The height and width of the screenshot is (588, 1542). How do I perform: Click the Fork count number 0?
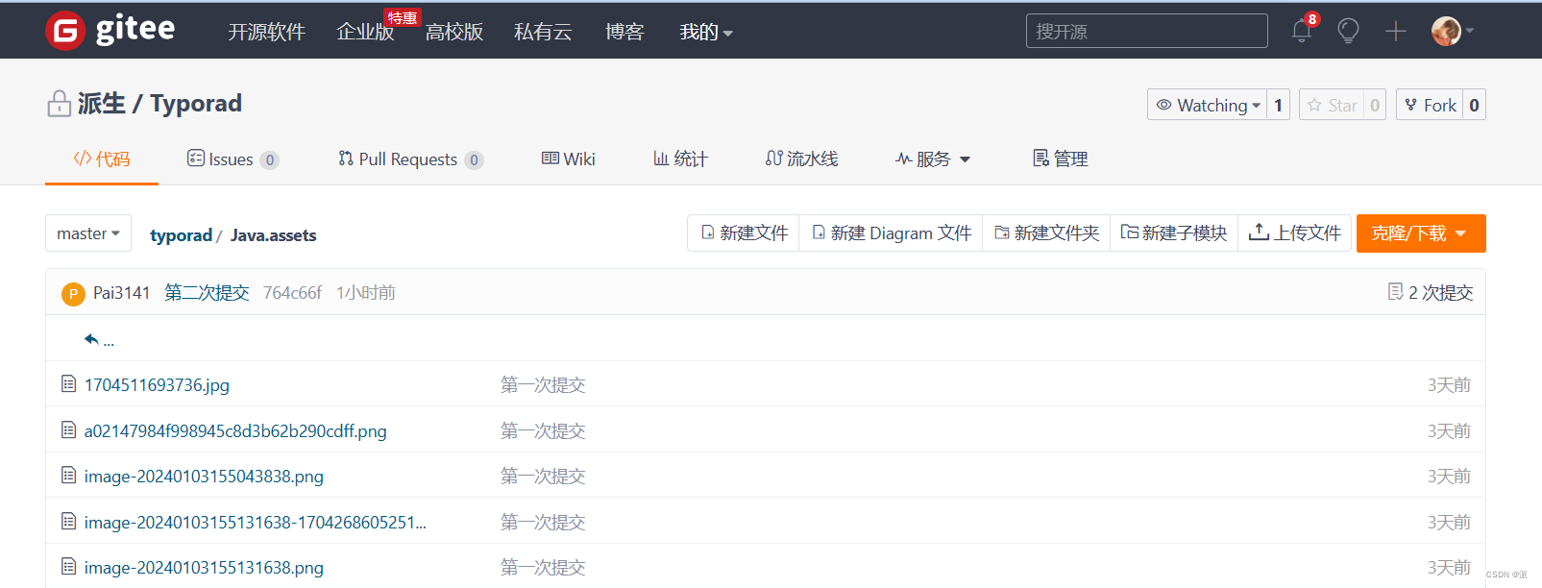(x=1474, y=105)
